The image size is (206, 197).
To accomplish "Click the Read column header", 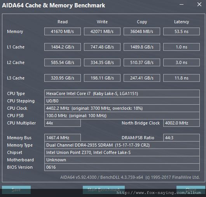I will click(63, 22).
